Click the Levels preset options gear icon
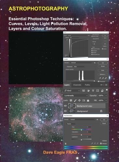The width and height of the screenshot is (119, 162). point(95,63)
